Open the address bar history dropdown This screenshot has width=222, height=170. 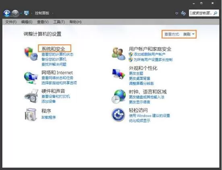176,13
